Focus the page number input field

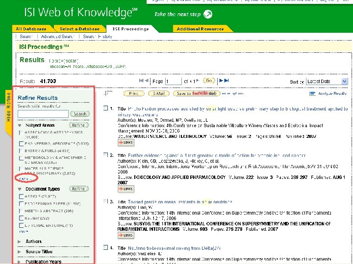click(174, 81)
